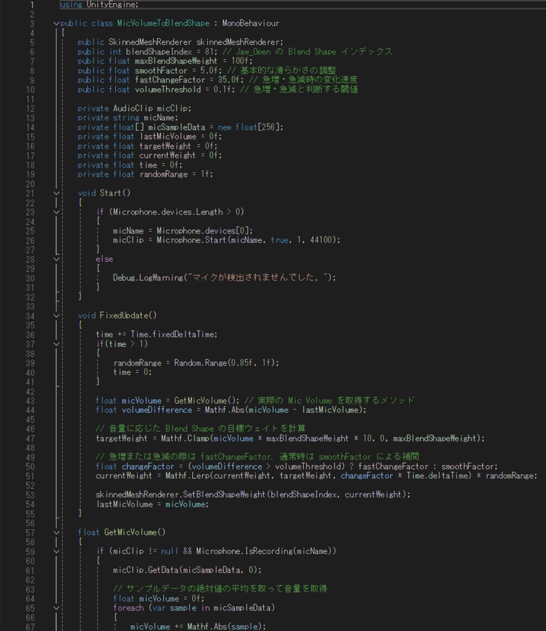Click 'lastMicVolume = micVolume;' line
The width and height of the screenshot is (546, 631).
click(152, 504)
